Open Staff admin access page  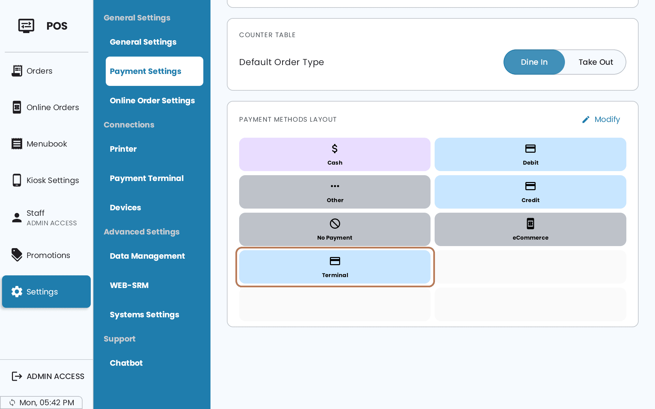click(46, 217)
